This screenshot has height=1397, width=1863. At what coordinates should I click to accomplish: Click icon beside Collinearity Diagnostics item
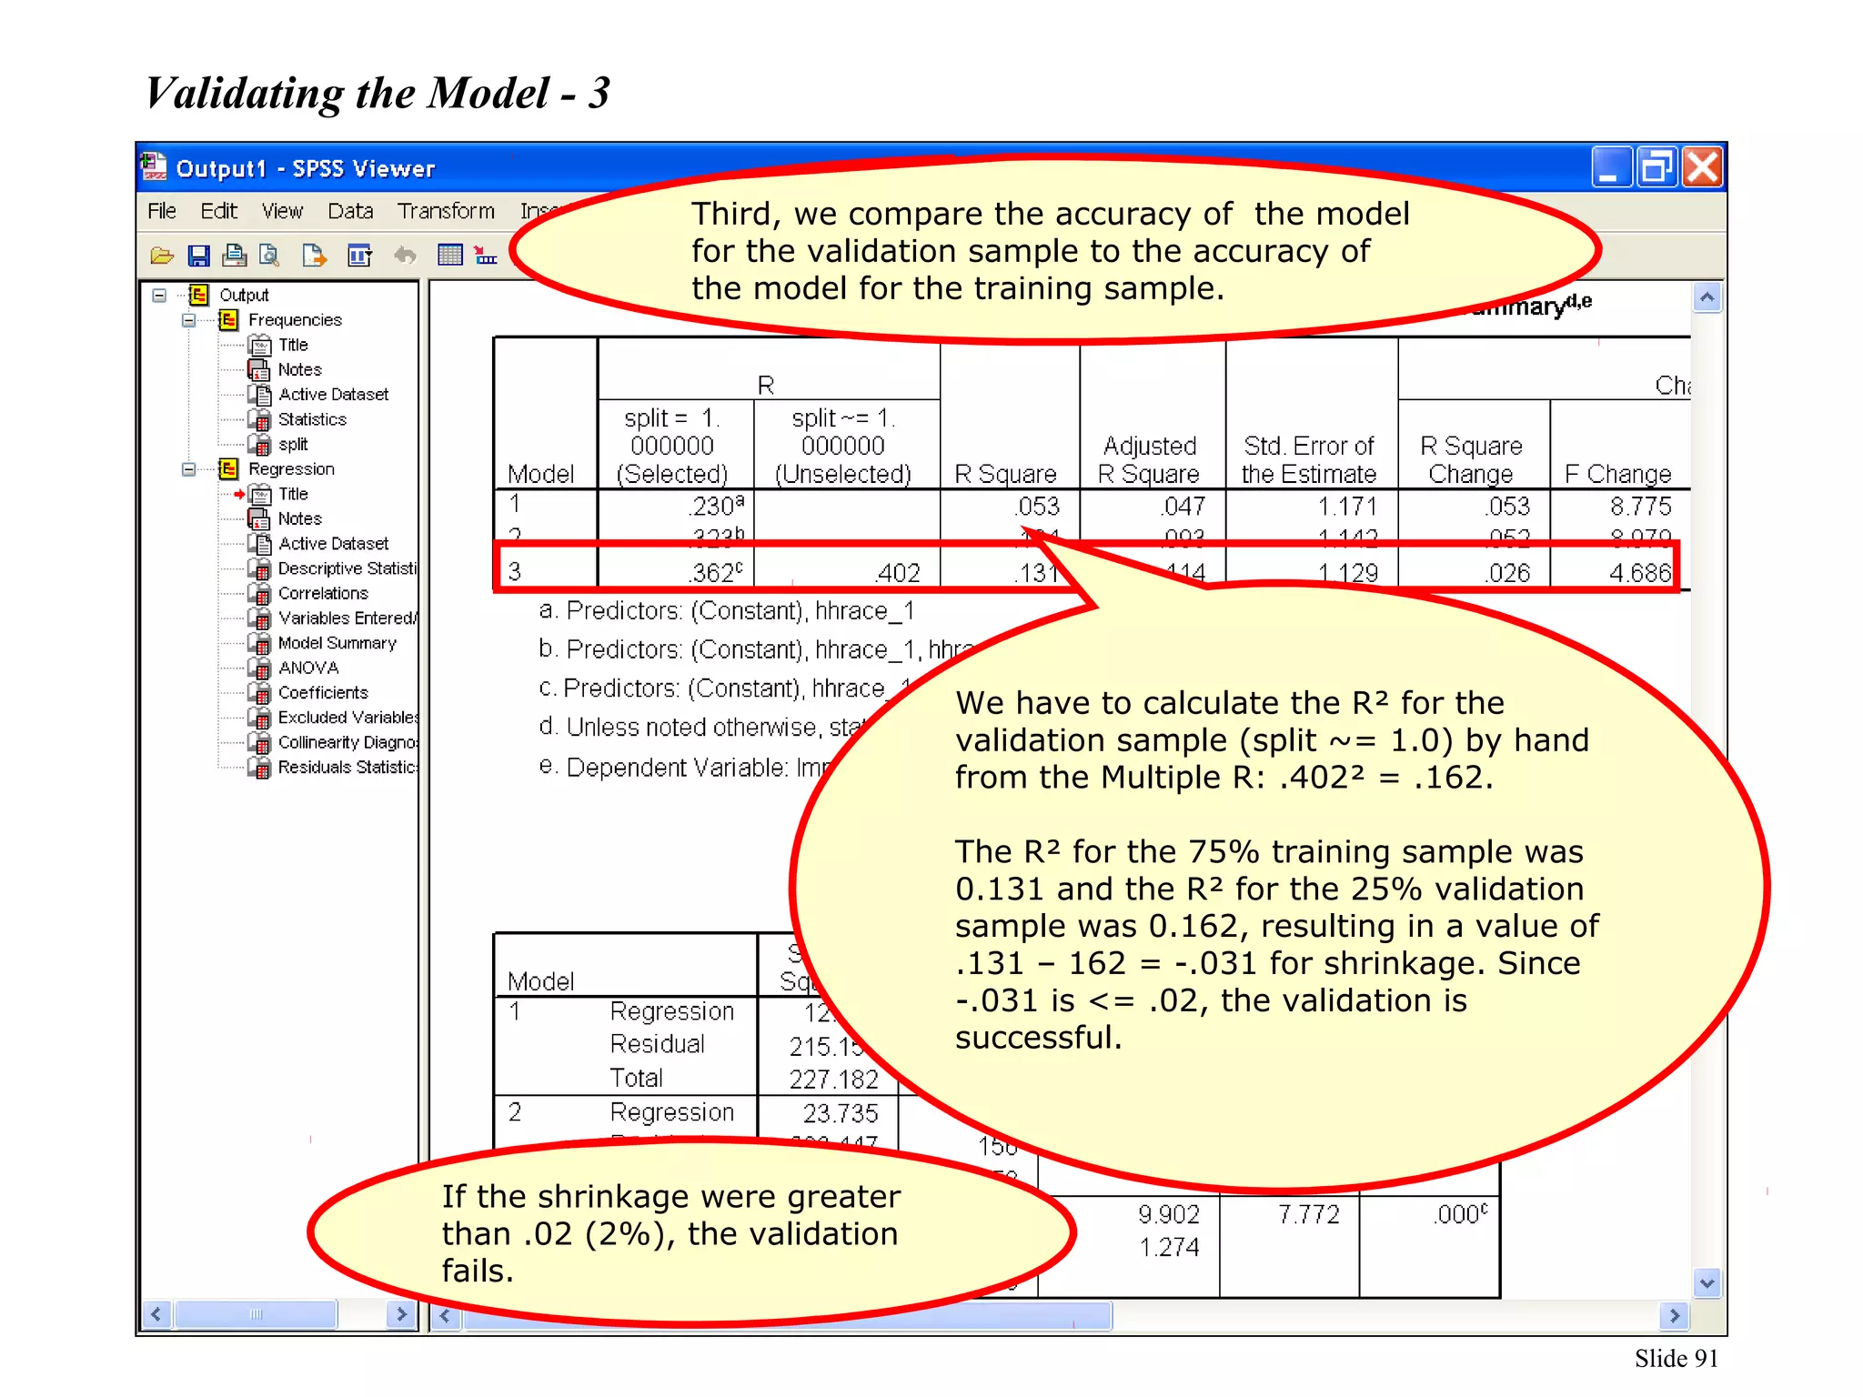260,742
